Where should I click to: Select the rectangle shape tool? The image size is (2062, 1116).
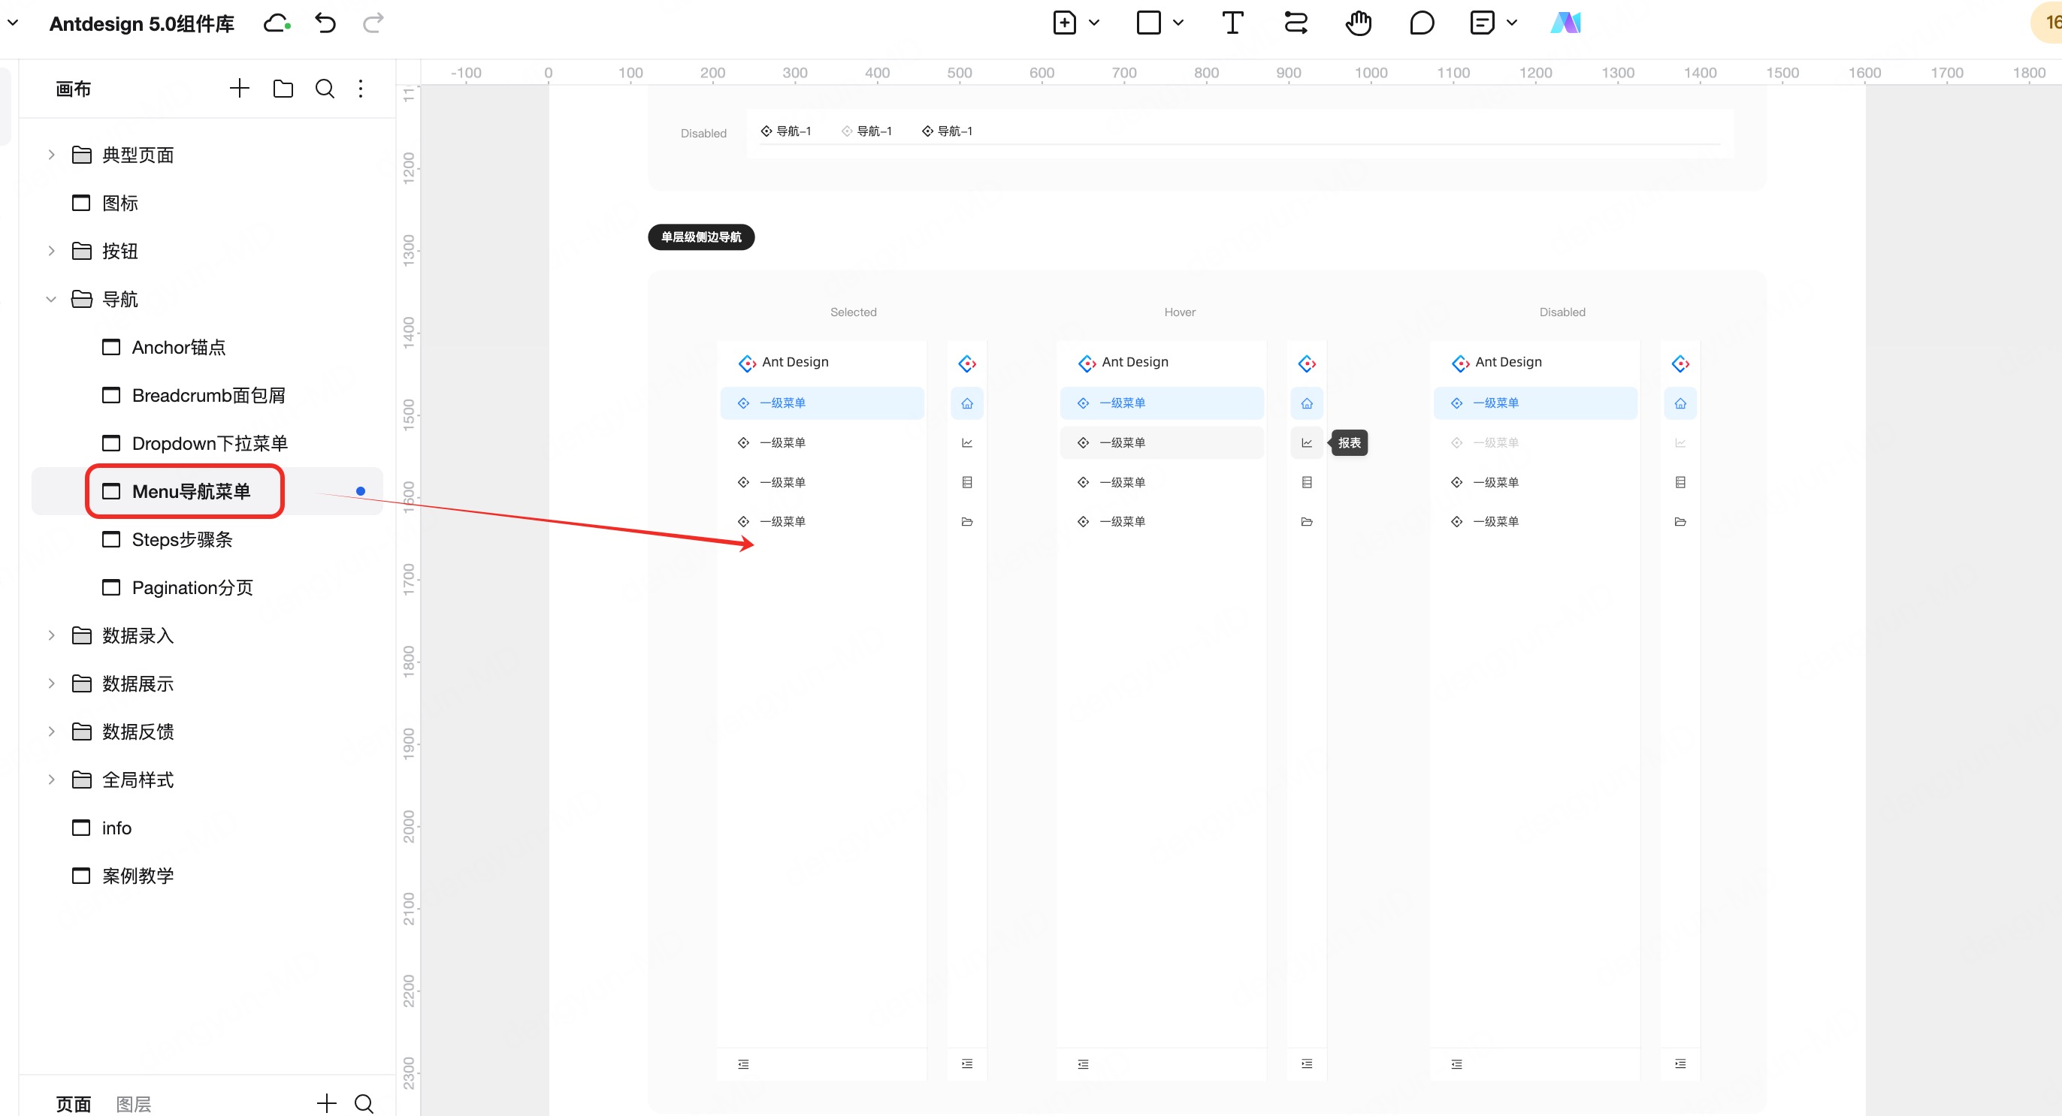point(1149,23)
